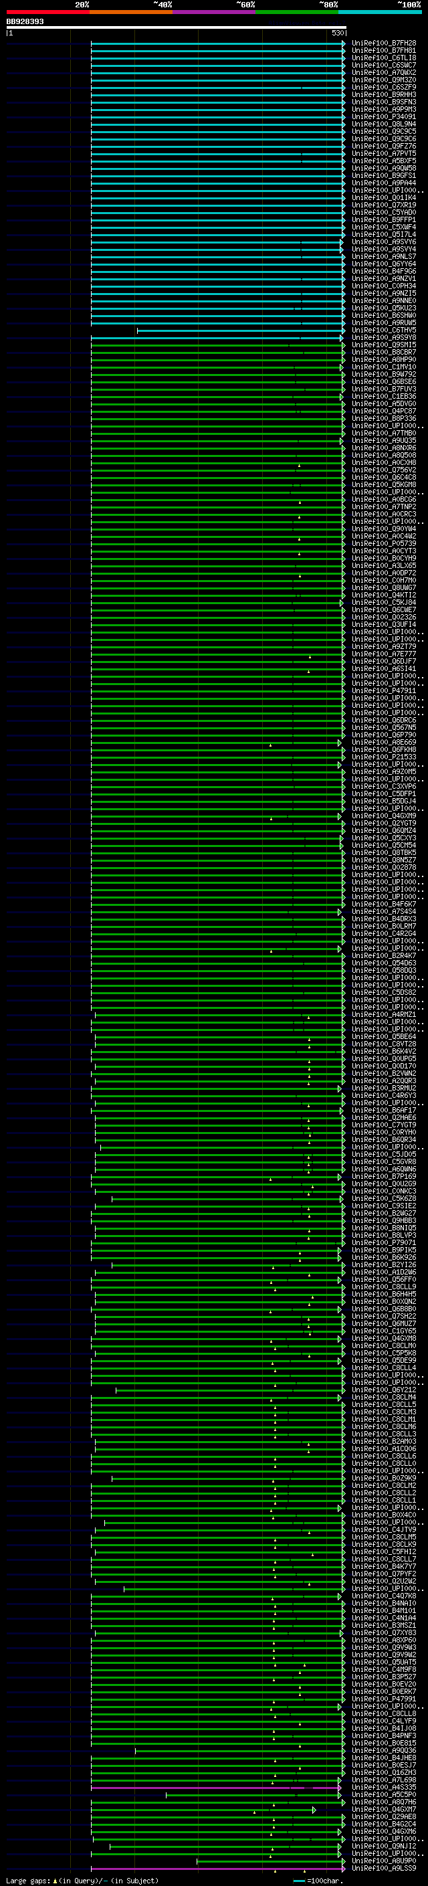The image size is (428, 1886).
Task: Select hit label UniRef100_P21533
Action: (x=384, y=757)
